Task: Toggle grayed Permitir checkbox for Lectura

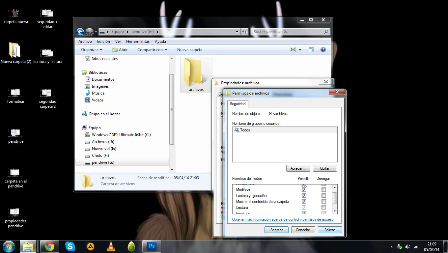Action: click(304, 208)
